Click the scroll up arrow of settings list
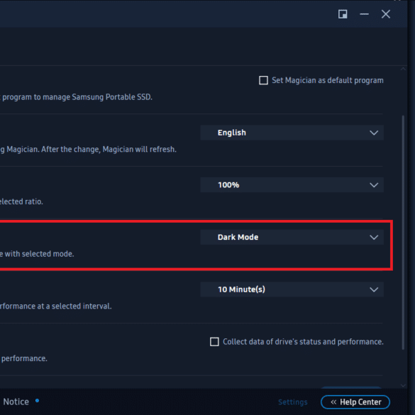 click(x=403, y=69)
